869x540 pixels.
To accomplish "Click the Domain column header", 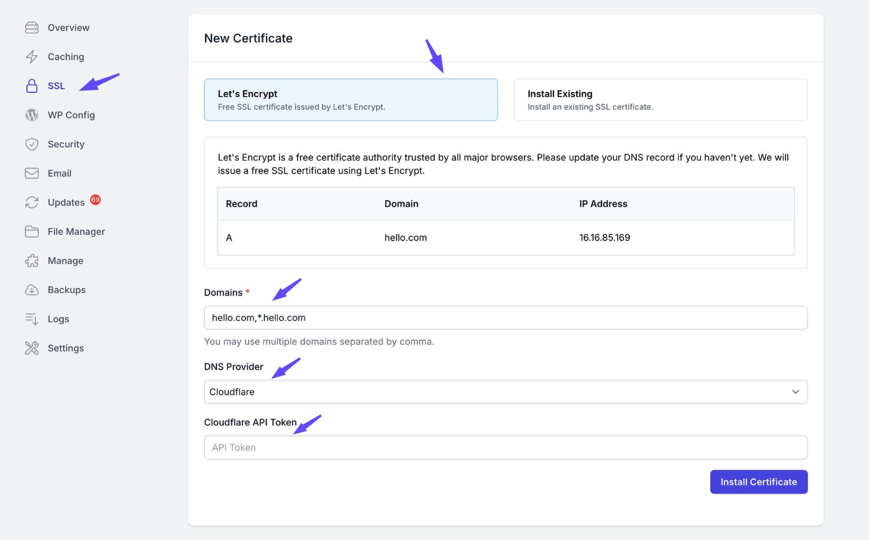I will tap(401, 204).
